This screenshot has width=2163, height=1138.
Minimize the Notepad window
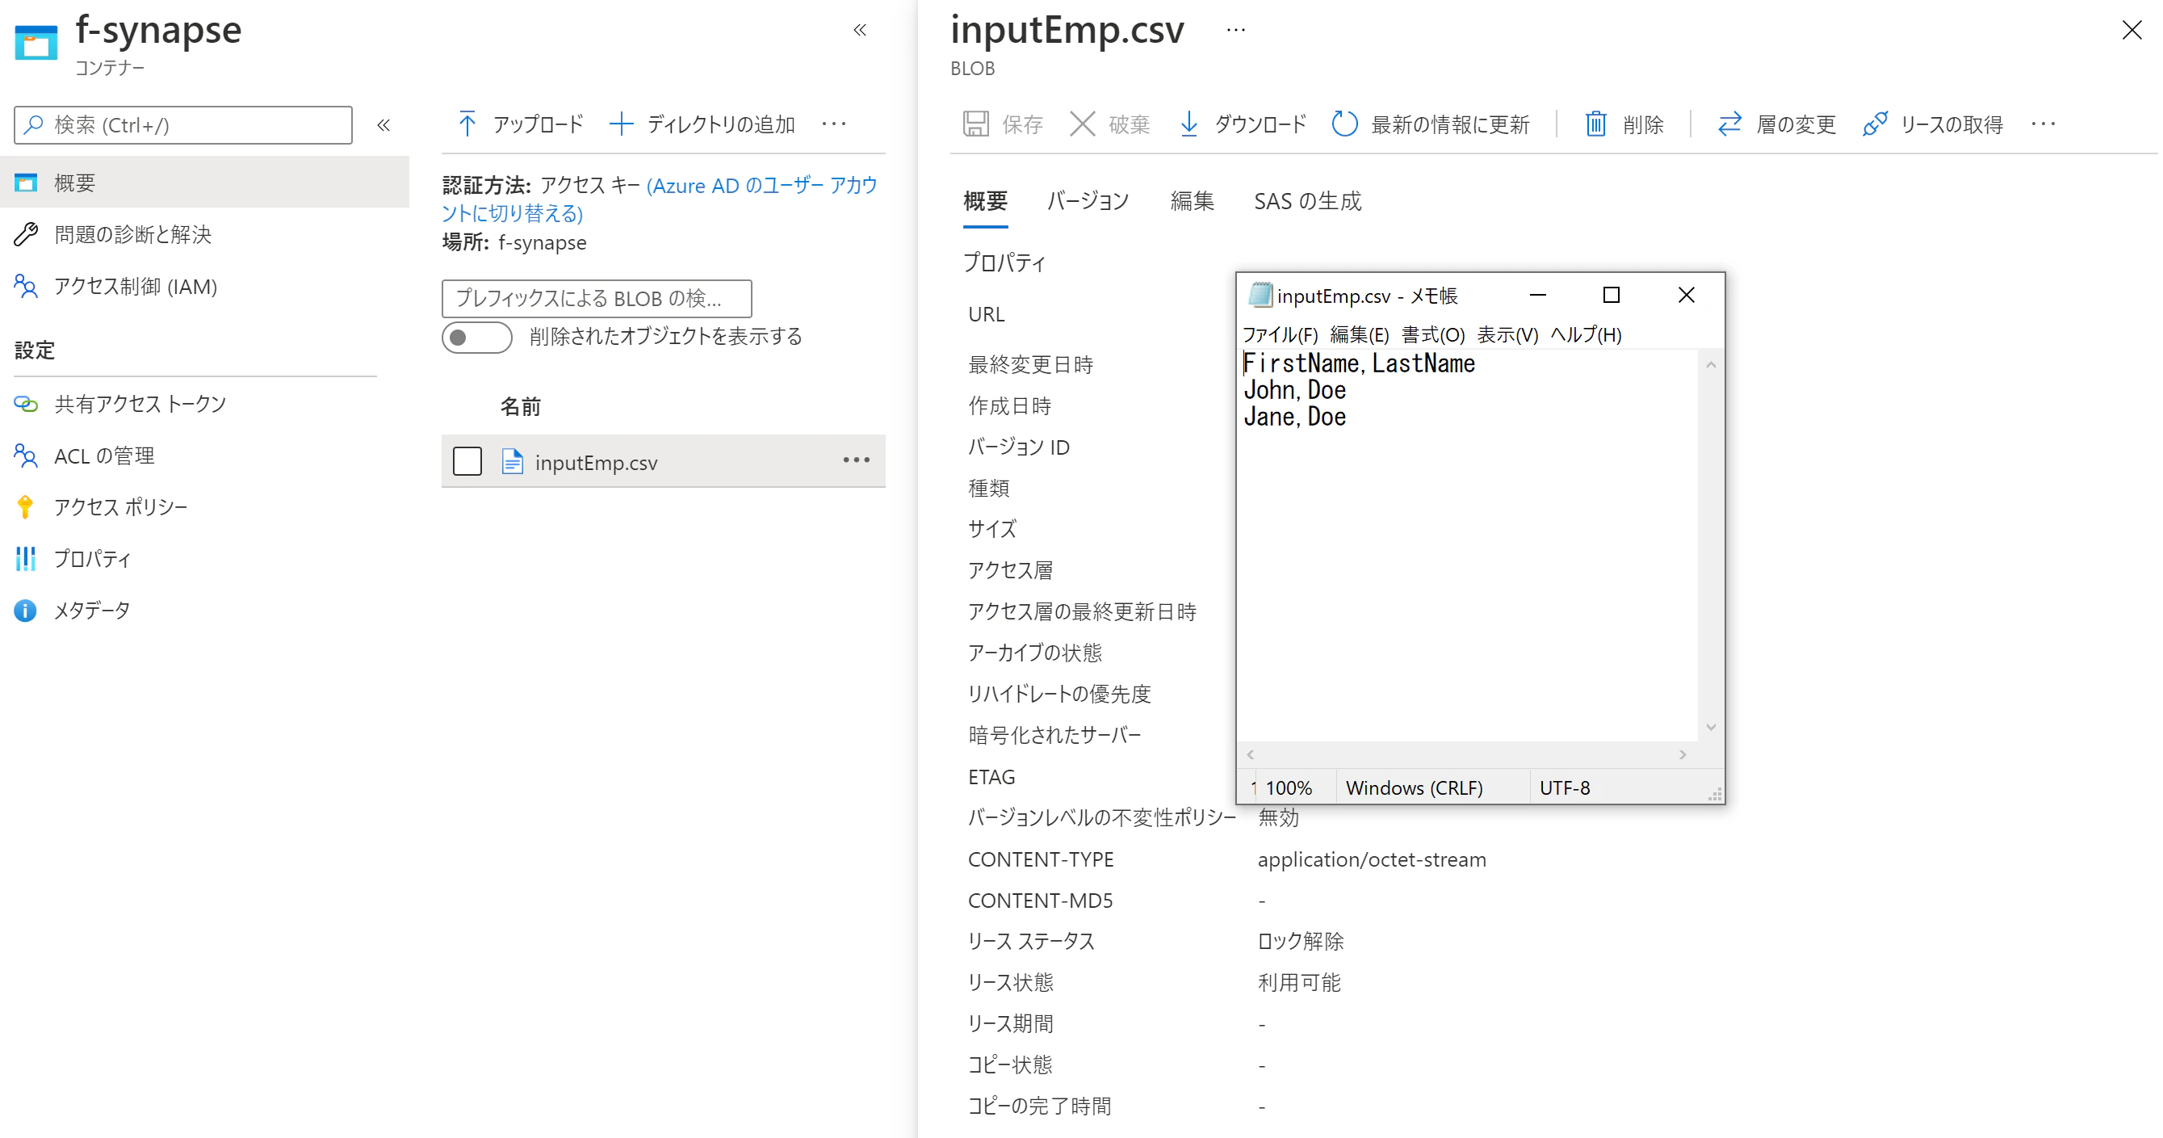point(1537,296)
